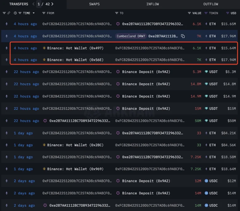240x211 pixels.
Task: Go to next transfers page
Action: click(52, 4)
